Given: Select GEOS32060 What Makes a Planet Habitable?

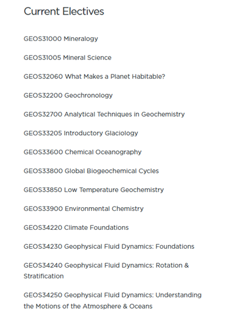Looking at the screenshot, I should (94, 76).
